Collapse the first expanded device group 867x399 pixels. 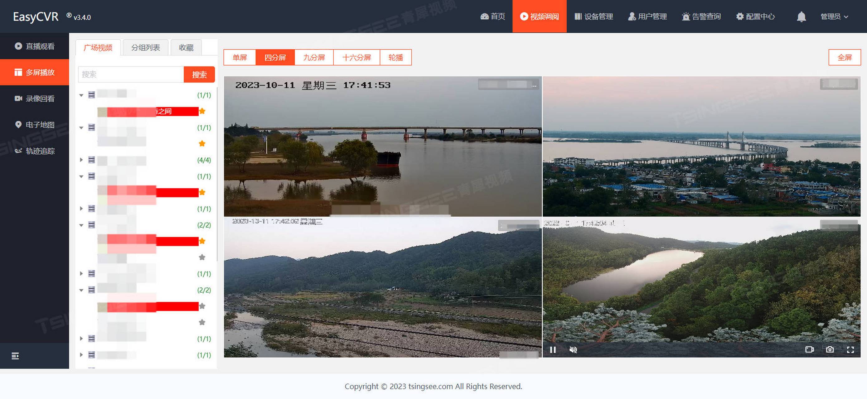(x=81, y=95)
